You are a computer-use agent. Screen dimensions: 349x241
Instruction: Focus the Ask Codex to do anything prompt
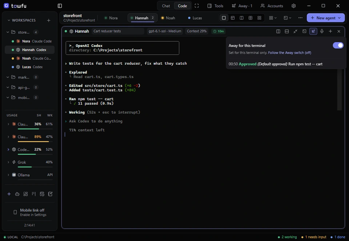tap(96, 121)
